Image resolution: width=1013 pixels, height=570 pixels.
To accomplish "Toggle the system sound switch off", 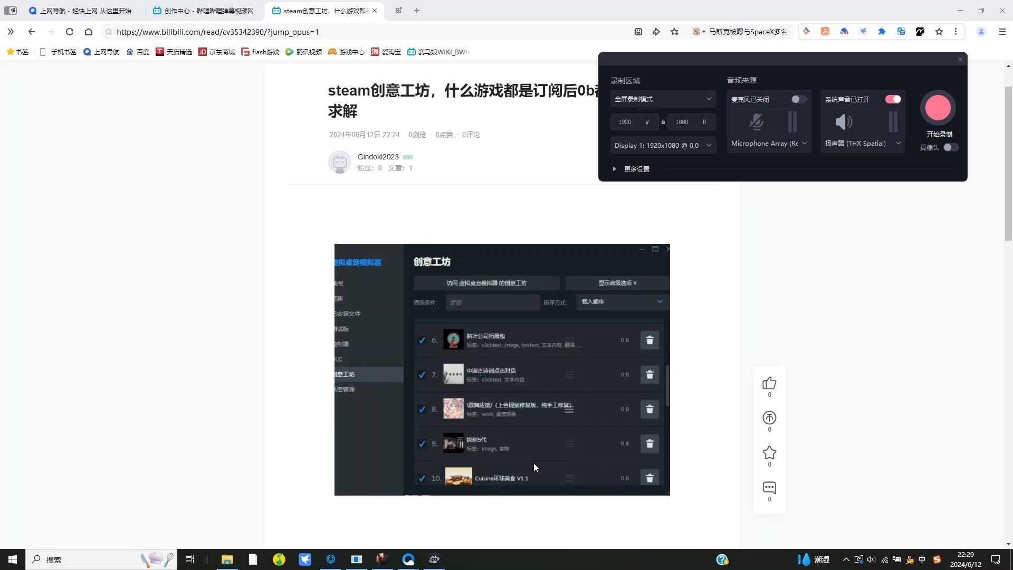I will [893, 99].
